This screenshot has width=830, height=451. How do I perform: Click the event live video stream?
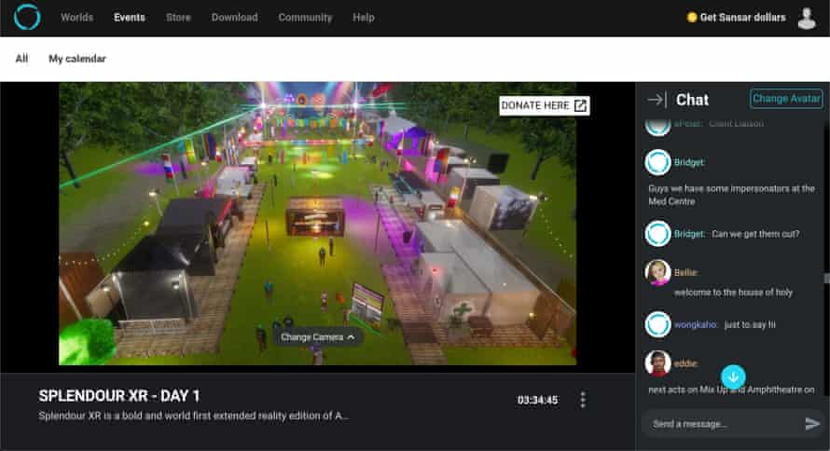click(318, 223)
